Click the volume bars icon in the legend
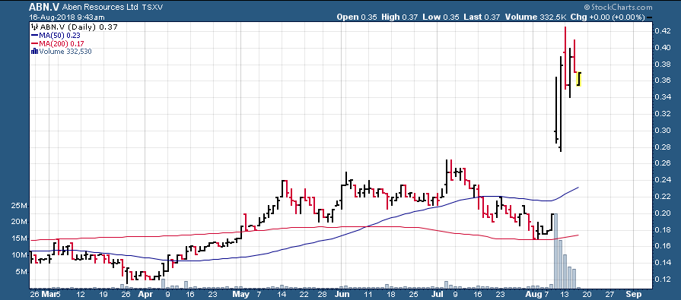681x300 pixels. click(x=34, y=52)
